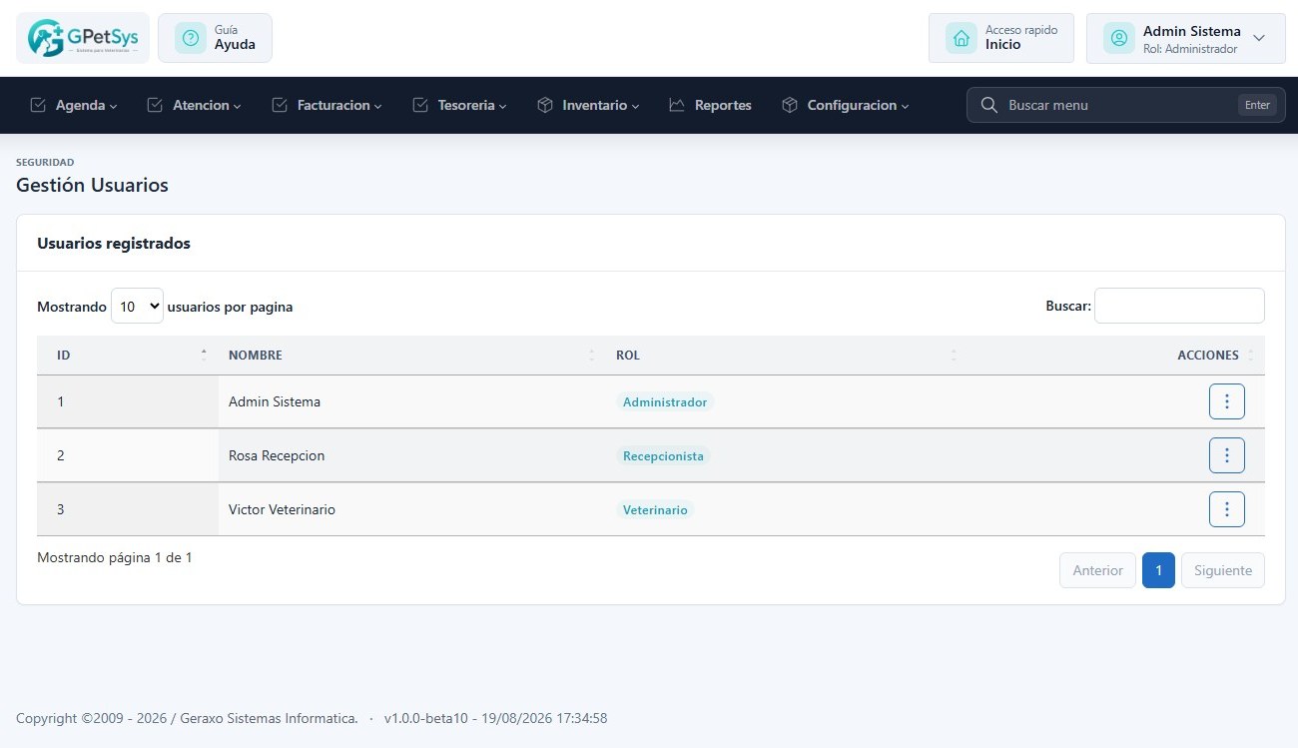The height and width of the screenshot is (748, 1298).
Task: Click the Siguiente pagination button
Action: pyautogui.click(x=1223, y=570)
